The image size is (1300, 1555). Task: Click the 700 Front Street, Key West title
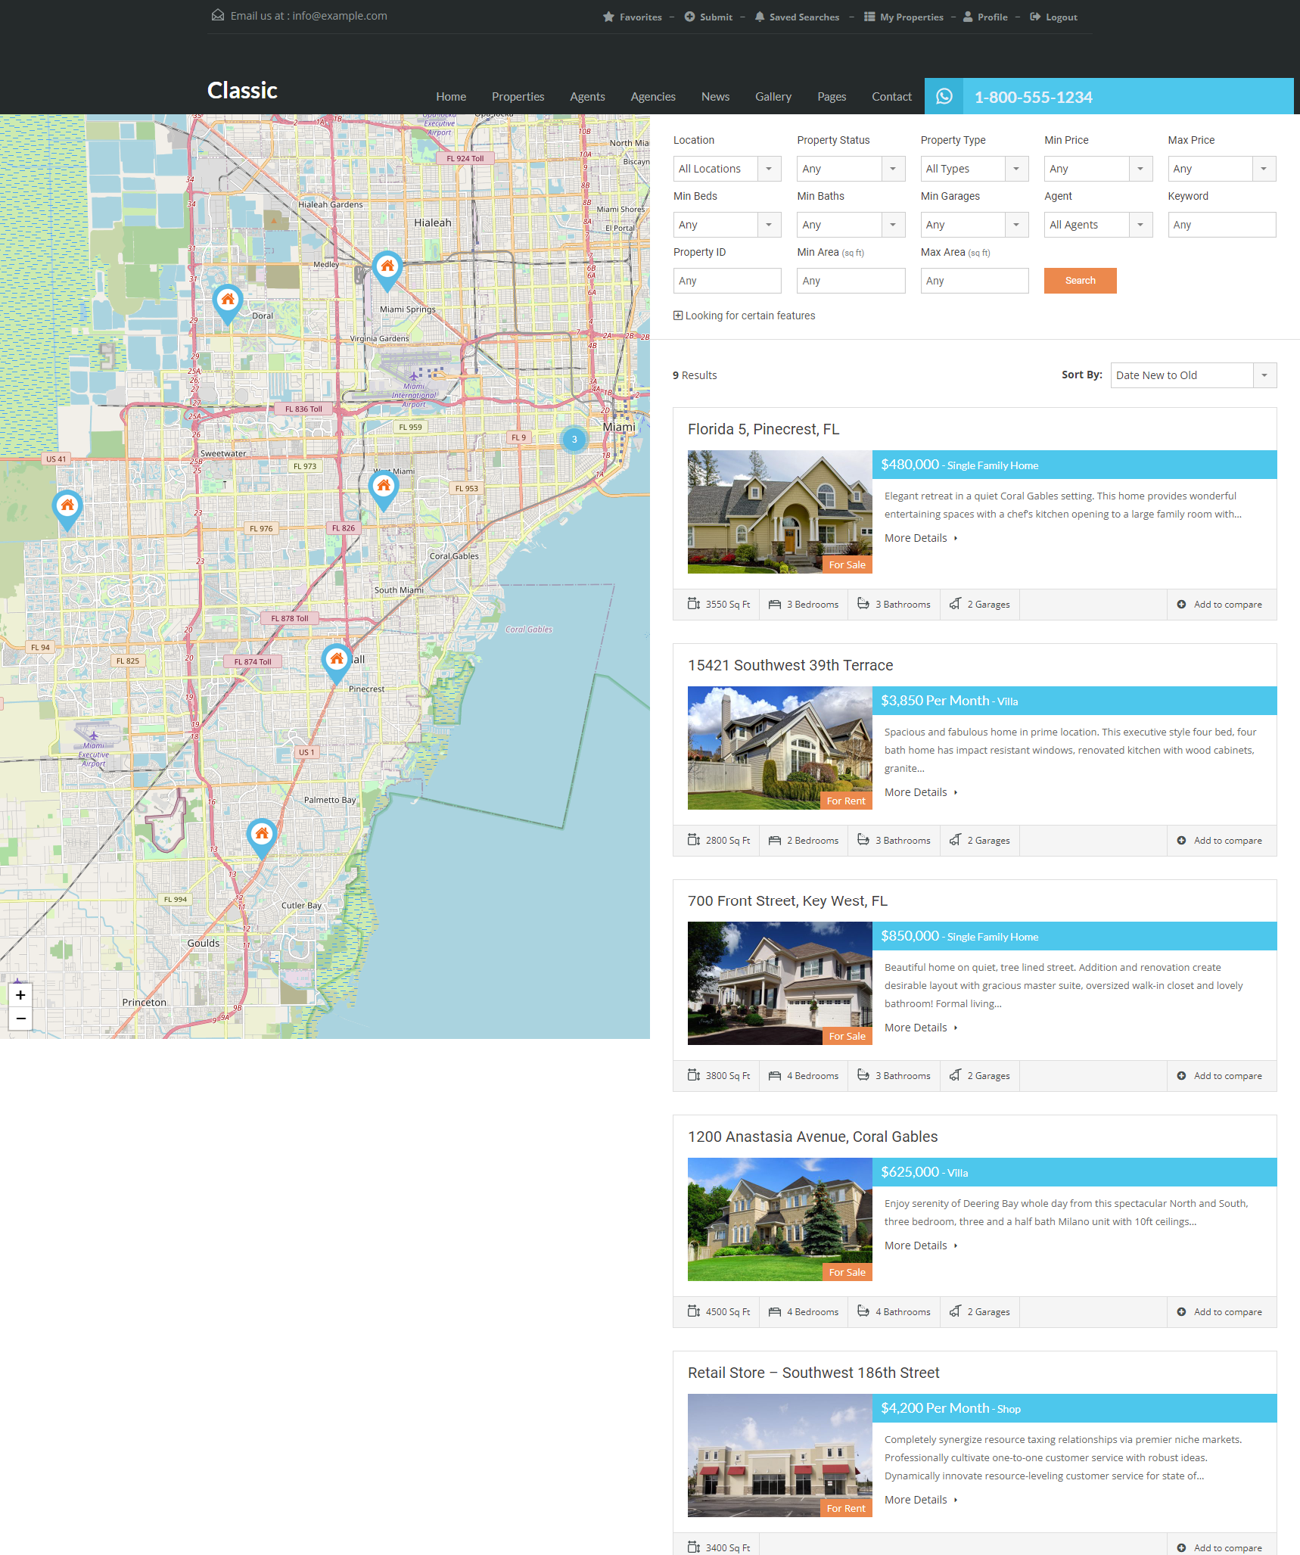[787, 900]
